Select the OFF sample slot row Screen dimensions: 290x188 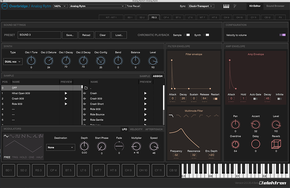(x=42, y=88)
